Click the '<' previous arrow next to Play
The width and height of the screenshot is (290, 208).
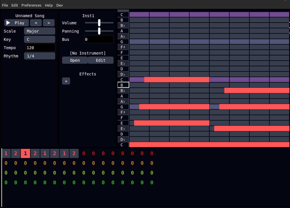coord(36,23)
